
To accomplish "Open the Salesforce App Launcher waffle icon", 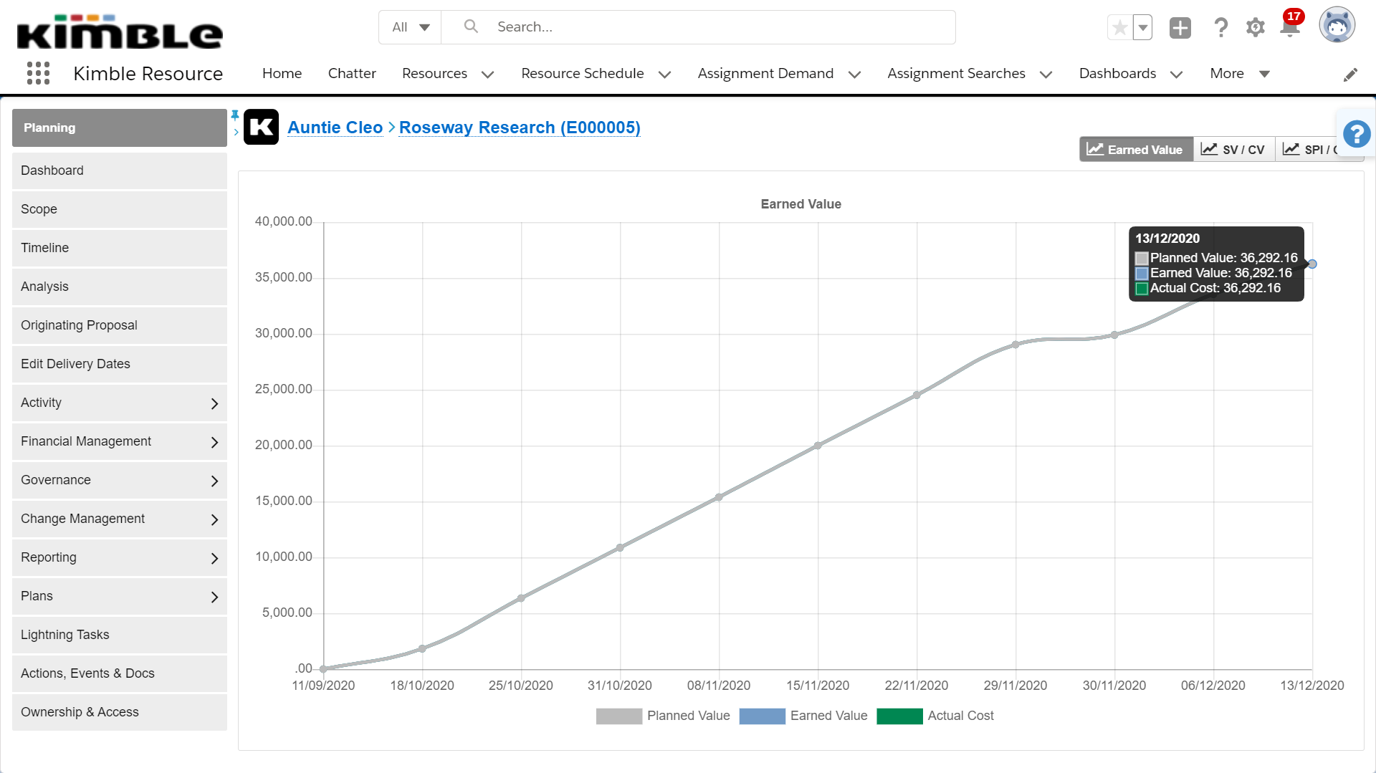I will click(38, 73).
